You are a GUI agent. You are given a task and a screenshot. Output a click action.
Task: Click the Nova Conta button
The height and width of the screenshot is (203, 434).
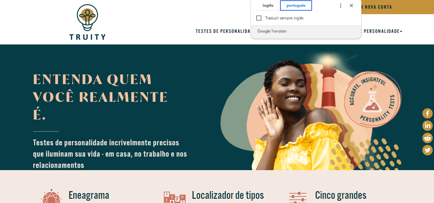pos(397,7)
